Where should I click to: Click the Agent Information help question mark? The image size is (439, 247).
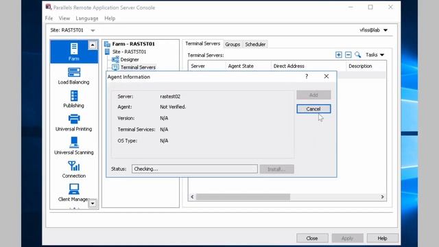click(x=307, y=76)
